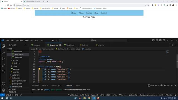The height and width of the screenshot is (100, 178).
Task: Open the Selection menu
Action: coord(19,40)
